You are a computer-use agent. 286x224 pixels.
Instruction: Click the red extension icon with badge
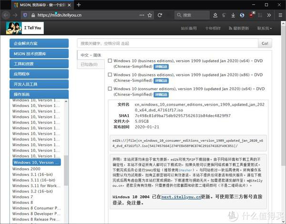tap(251, 15)
